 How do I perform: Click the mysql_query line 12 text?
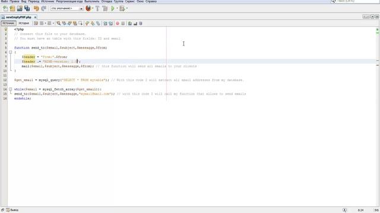click(x=62, y=80)
